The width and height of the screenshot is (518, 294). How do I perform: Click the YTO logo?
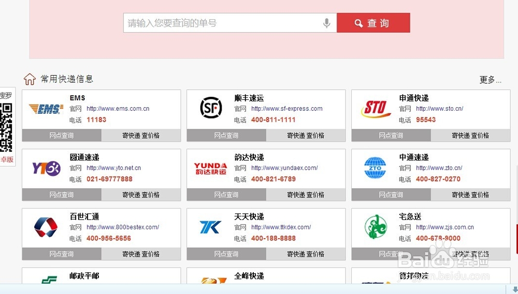coord(46,168)
